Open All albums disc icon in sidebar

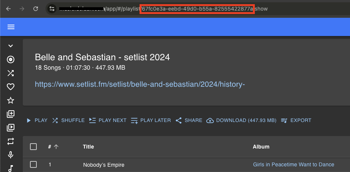coord(11,59)
